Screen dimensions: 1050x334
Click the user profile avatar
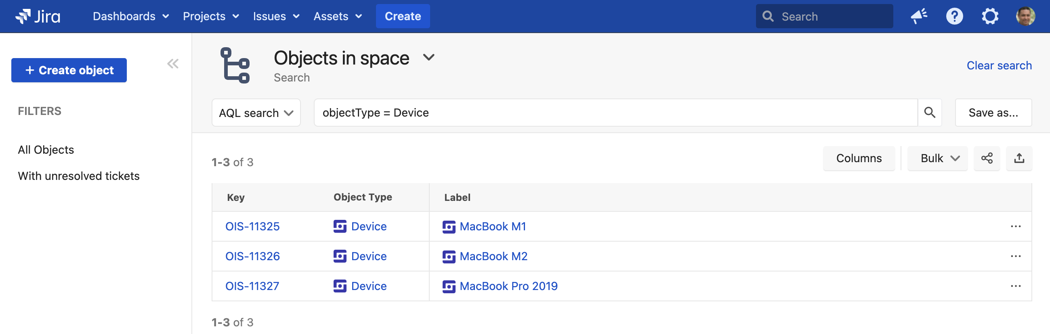tap(1025, 16)
